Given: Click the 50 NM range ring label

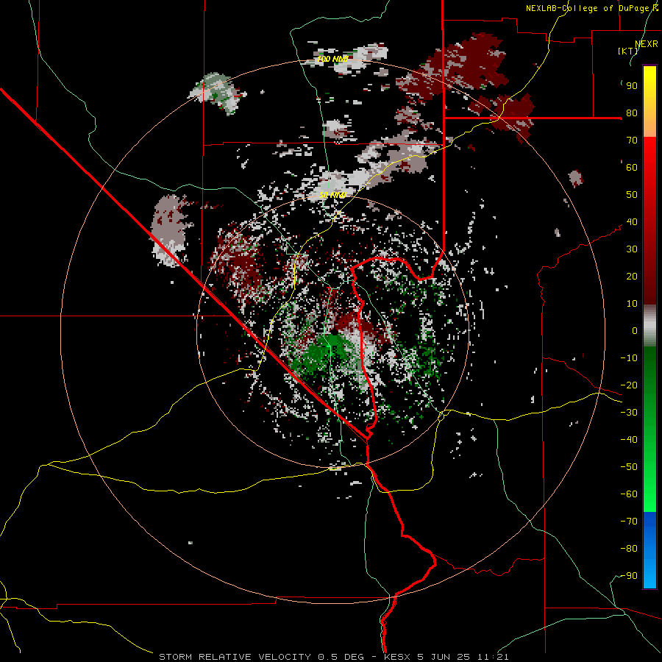Looking at the screenshot, I should (332, 195).
